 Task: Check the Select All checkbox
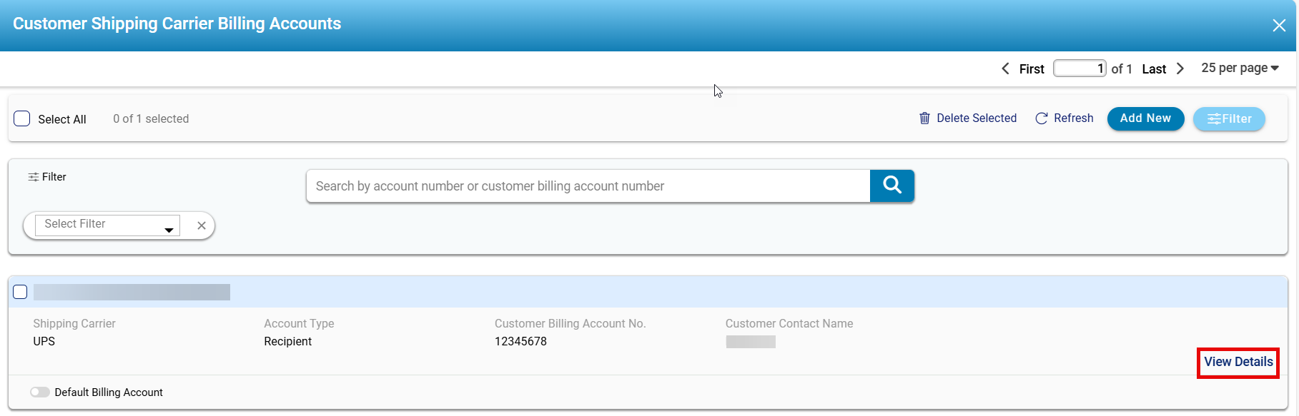click(x=22, y=118)
